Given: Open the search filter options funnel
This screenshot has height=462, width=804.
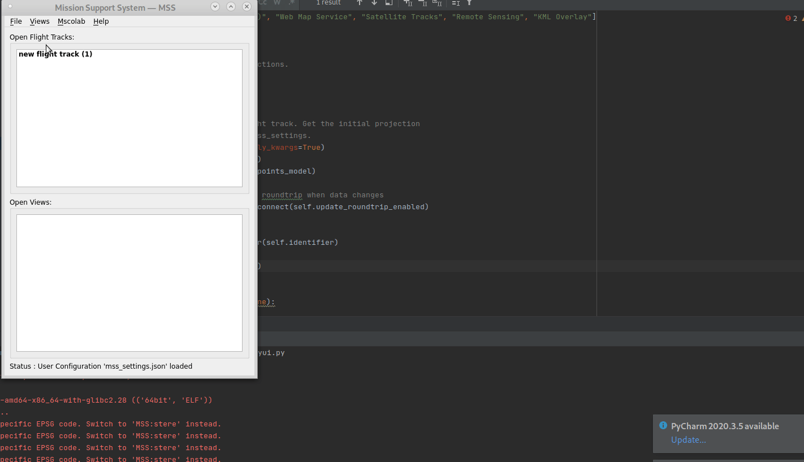Looking at the screenshot, I should (469, 3).
